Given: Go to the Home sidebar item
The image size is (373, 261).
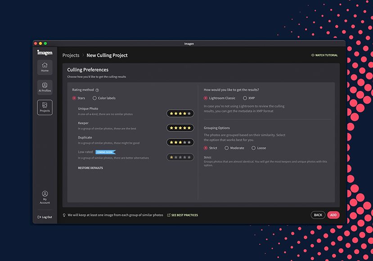Looking at the screenshot, I should click(x=45, y=67).
